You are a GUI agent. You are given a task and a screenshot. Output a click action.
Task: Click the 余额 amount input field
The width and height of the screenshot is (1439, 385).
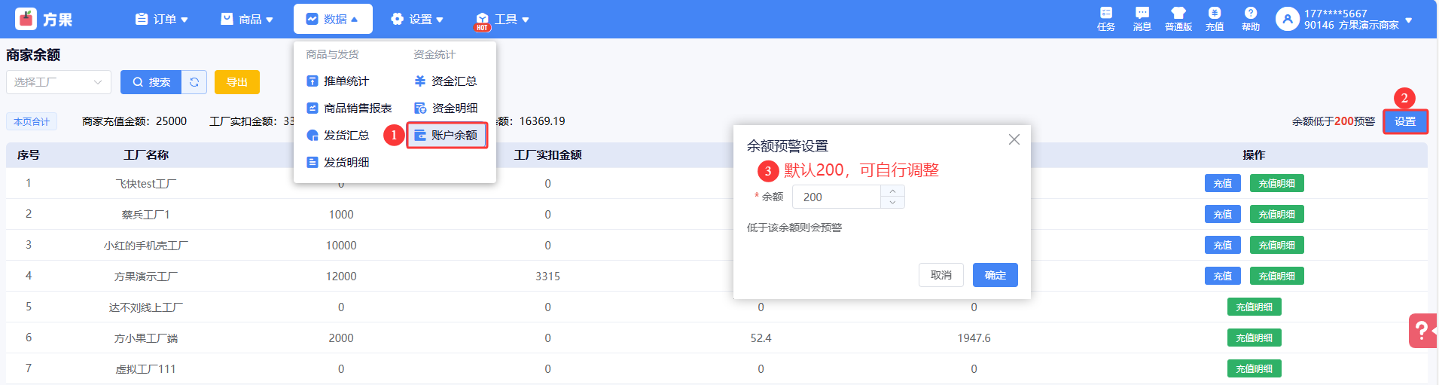tap(836, 197)
